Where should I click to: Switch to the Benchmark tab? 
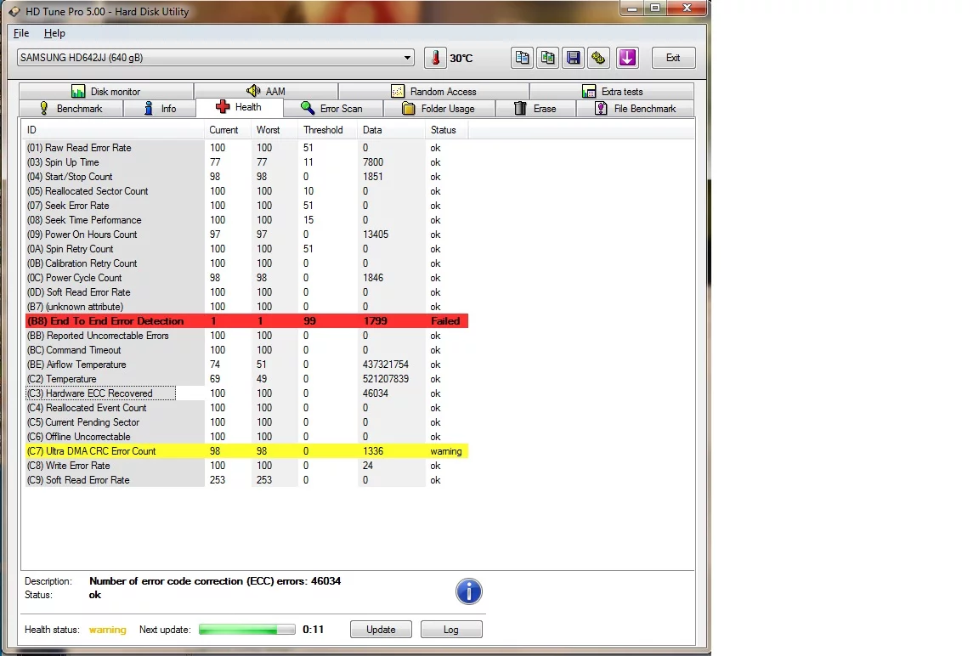[x=71, y=109]
